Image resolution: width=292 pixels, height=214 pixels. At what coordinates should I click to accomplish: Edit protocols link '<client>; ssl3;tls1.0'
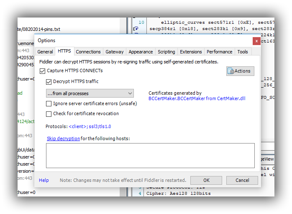[90, 126]
